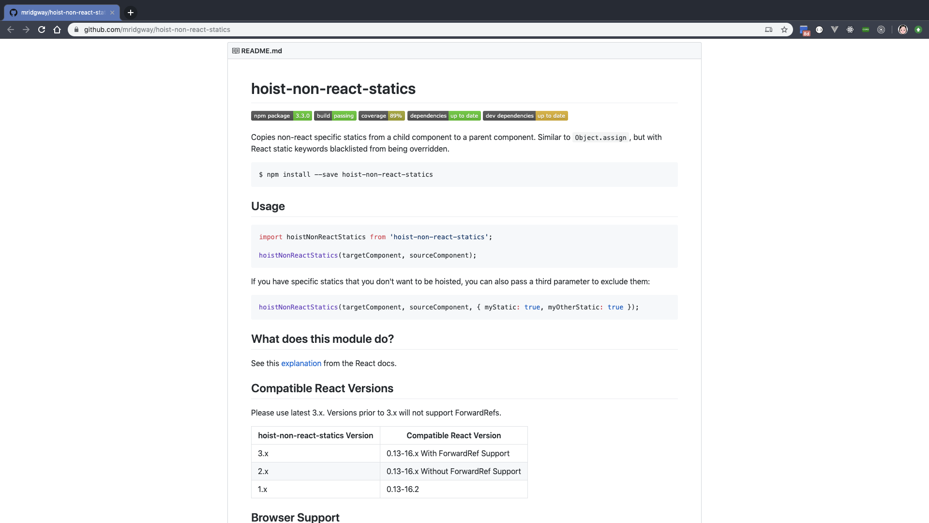This screenshot has width=929, height=523.
Task: Click the site lock security icon
Action: (76, 30)
